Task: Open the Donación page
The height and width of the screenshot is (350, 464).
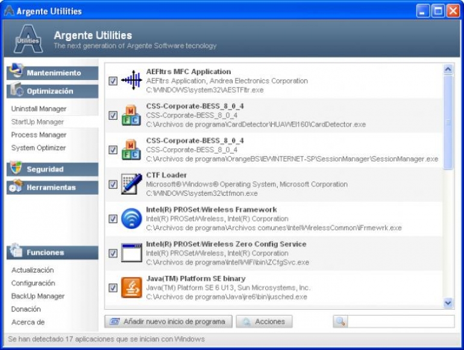Action: tap(26, 309)
